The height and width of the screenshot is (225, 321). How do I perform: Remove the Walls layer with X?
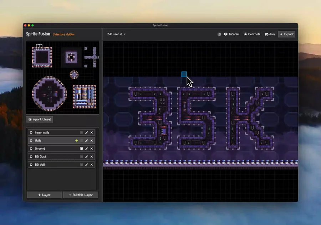click(x=92, y=141)
